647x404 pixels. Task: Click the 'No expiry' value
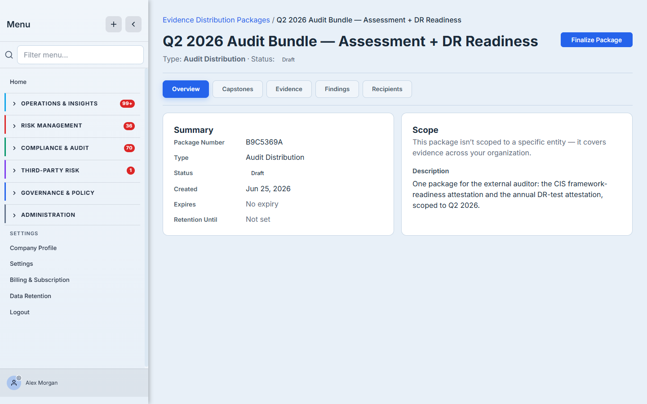pyautogui.click(x=262, y=204)
